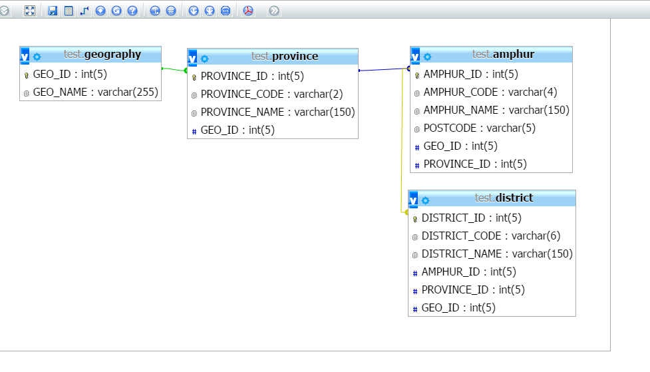Viewport: 650px width, 372px height.
Task: Collapse district table with its V toggle
Action: click(413, 200)
